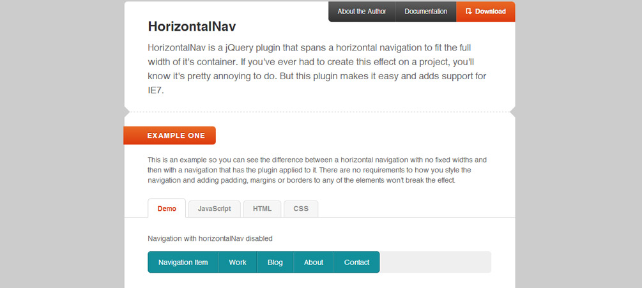Show the CSS tab
Screen dimensions: 642x288
coord(301,209)
